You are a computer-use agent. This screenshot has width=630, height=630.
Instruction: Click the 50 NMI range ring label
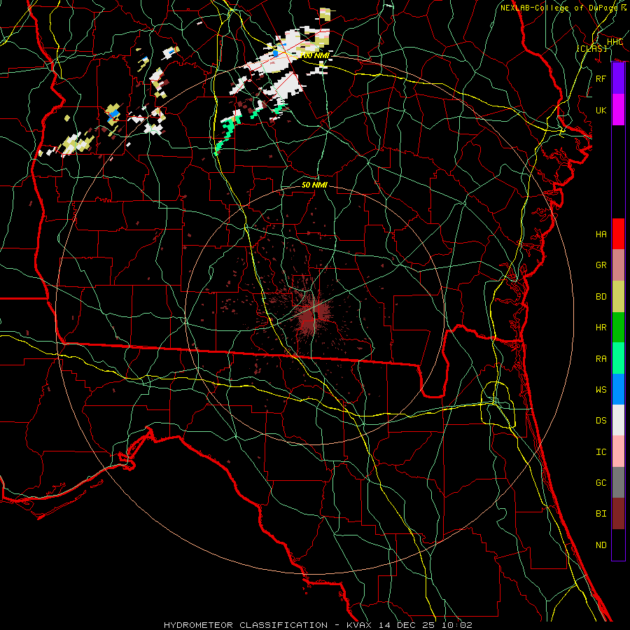tap(314, 185)
